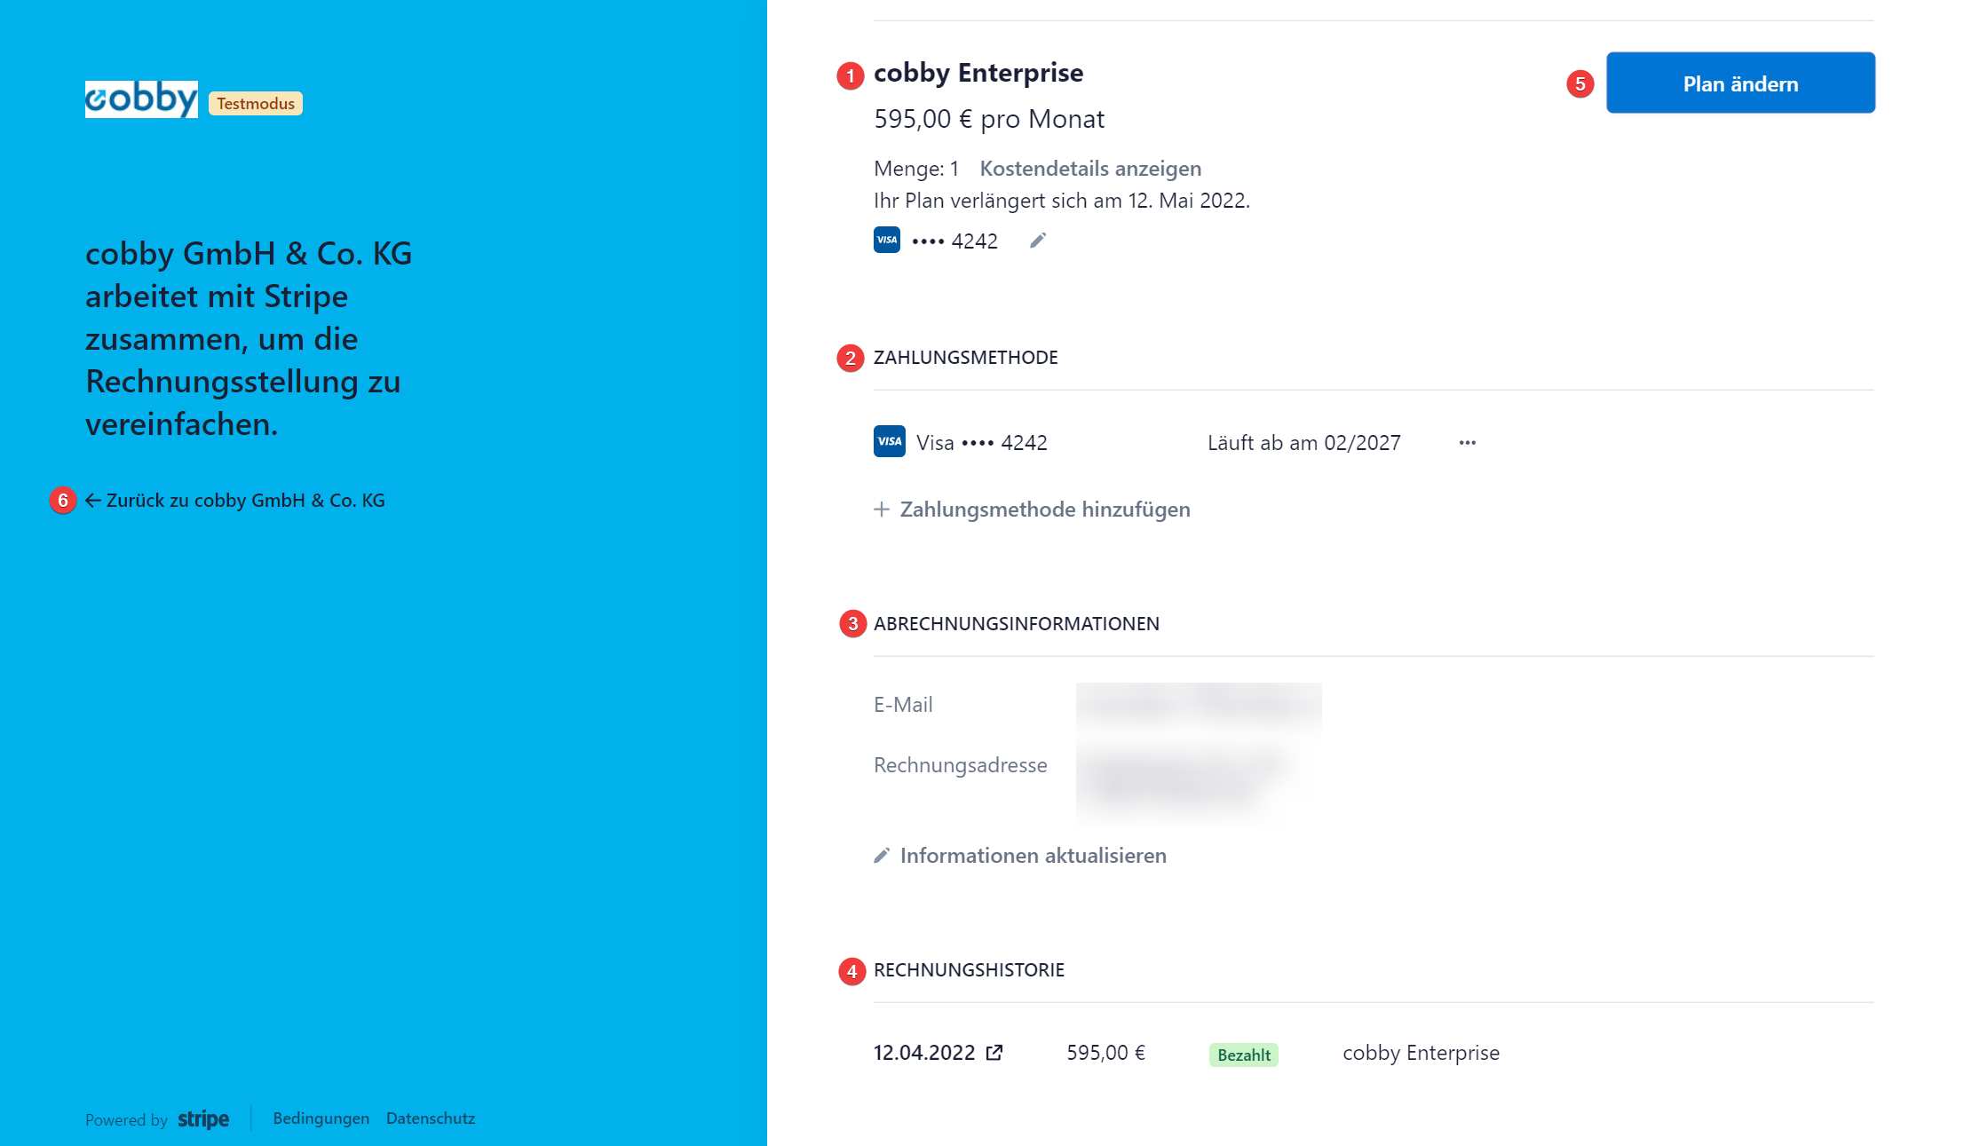Click the cobby logo
1972x1146 pixels.
pyautogui.click(x=141, y=99)
